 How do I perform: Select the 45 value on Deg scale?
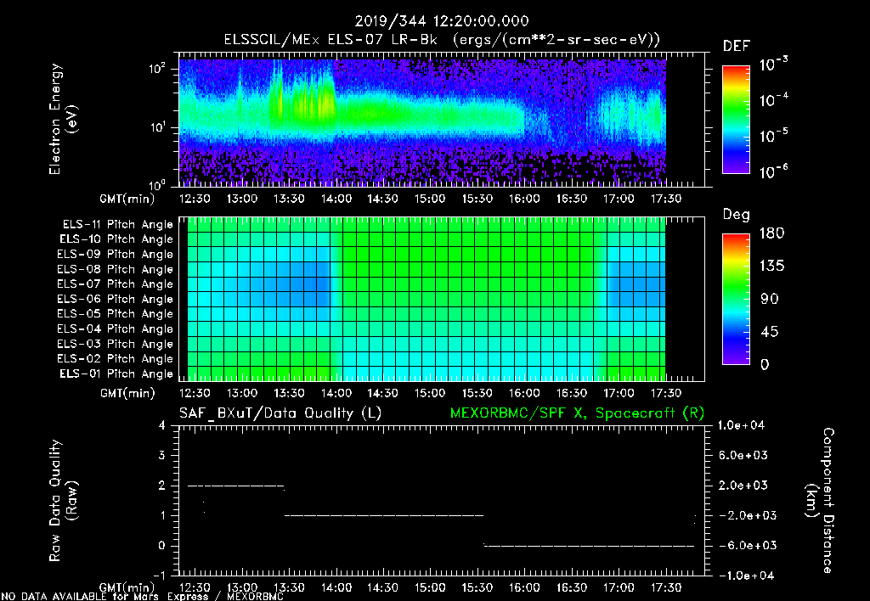(x=770, y=332)
